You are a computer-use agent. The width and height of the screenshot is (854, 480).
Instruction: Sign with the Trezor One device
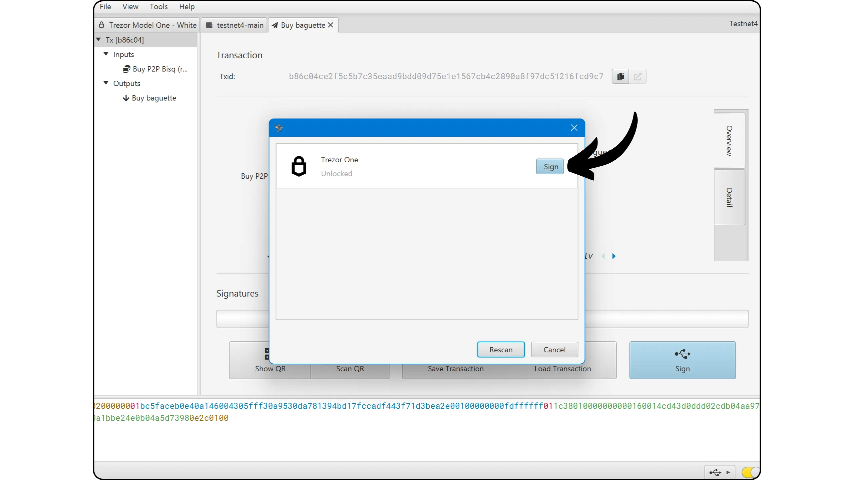click(x=550, y=167)
